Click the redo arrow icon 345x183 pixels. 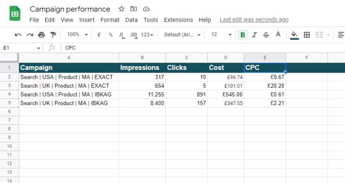pyautogui.click(x=30, y=35)
